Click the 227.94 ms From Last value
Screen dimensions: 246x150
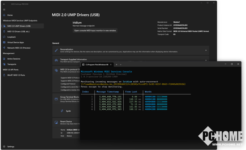[135, 102]
